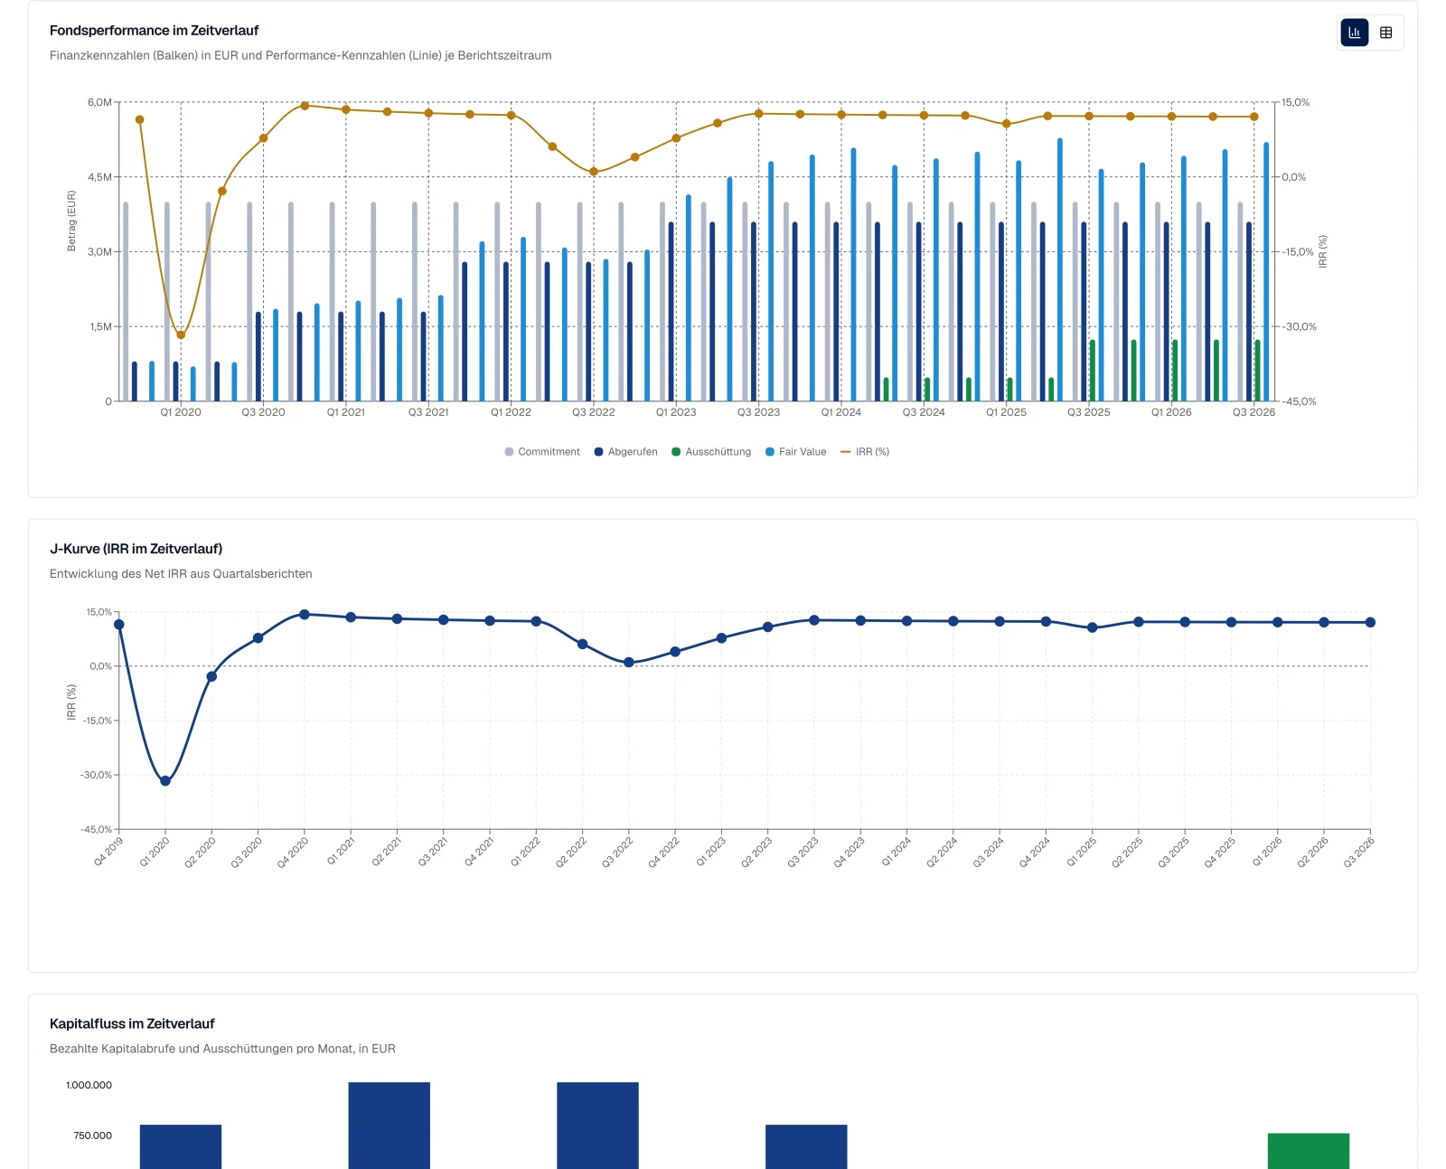Image resolution: width=1446 pixels, height=1169 pixels.
Task: Click the Q1 2023 x-axis label
Action: tap(676, 412)
